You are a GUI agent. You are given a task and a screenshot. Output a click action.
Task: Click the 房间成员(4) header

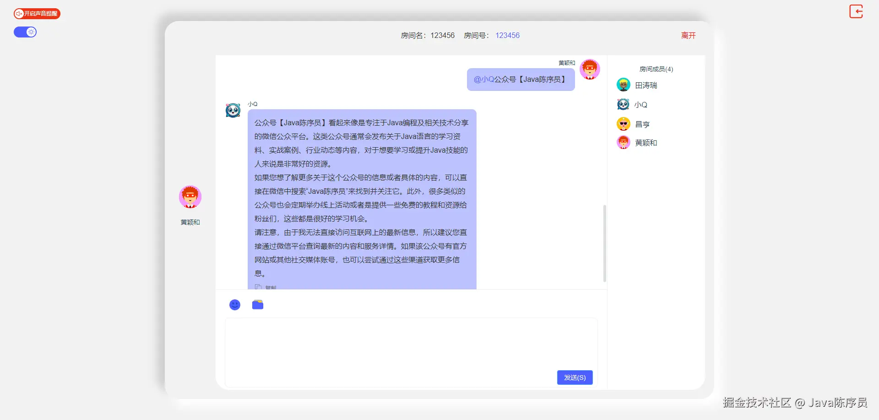[x=656, y=69]
